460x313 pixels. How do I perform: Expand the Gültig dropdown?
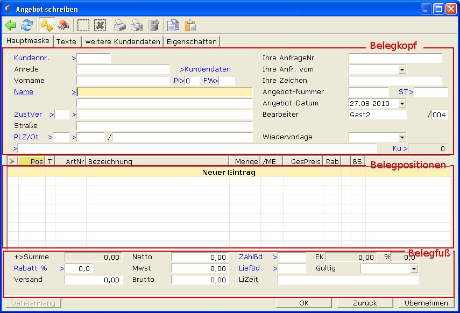pyautogui.click(x=413, y=268)
